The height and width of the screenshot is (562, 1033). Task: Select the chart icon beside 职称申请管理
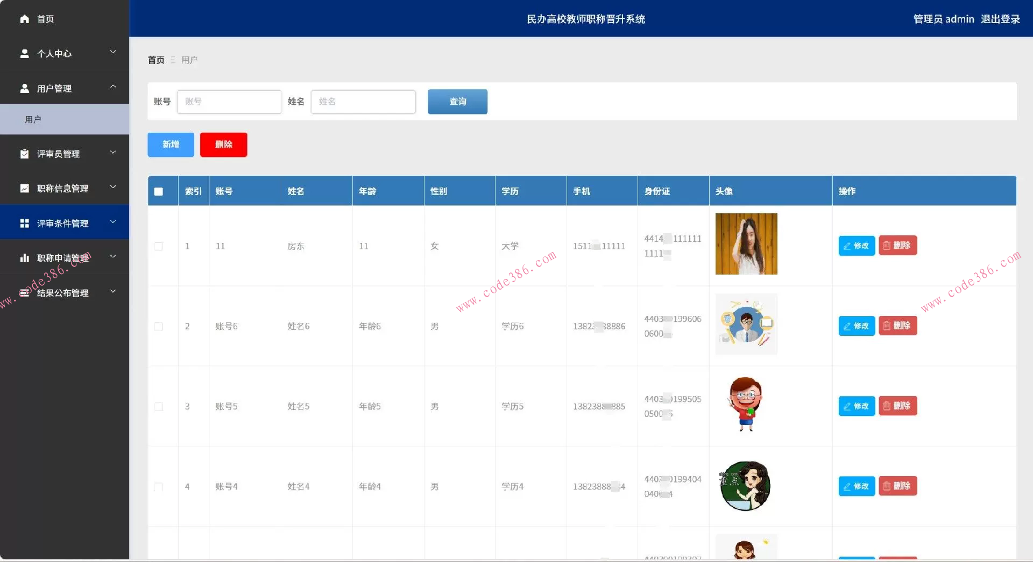pos(25,257)
